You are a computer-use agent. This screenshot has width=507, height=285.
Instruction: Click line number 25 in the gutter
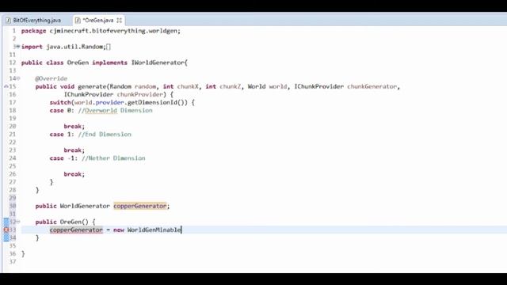point(13,166)
